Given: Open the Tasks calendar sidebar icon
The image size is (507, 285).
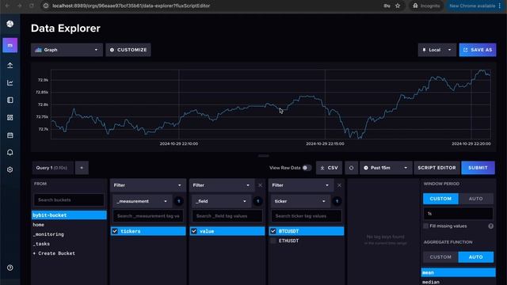Looking at the screenshot, I should (10, 135).
